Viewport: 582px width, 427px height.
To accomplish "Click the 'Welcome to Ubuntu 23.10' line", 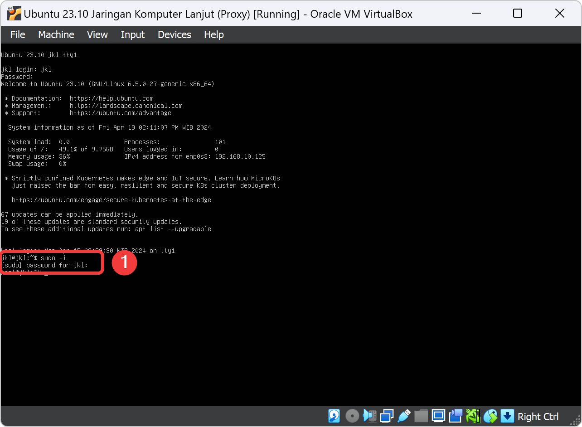I will pos(108,84).
